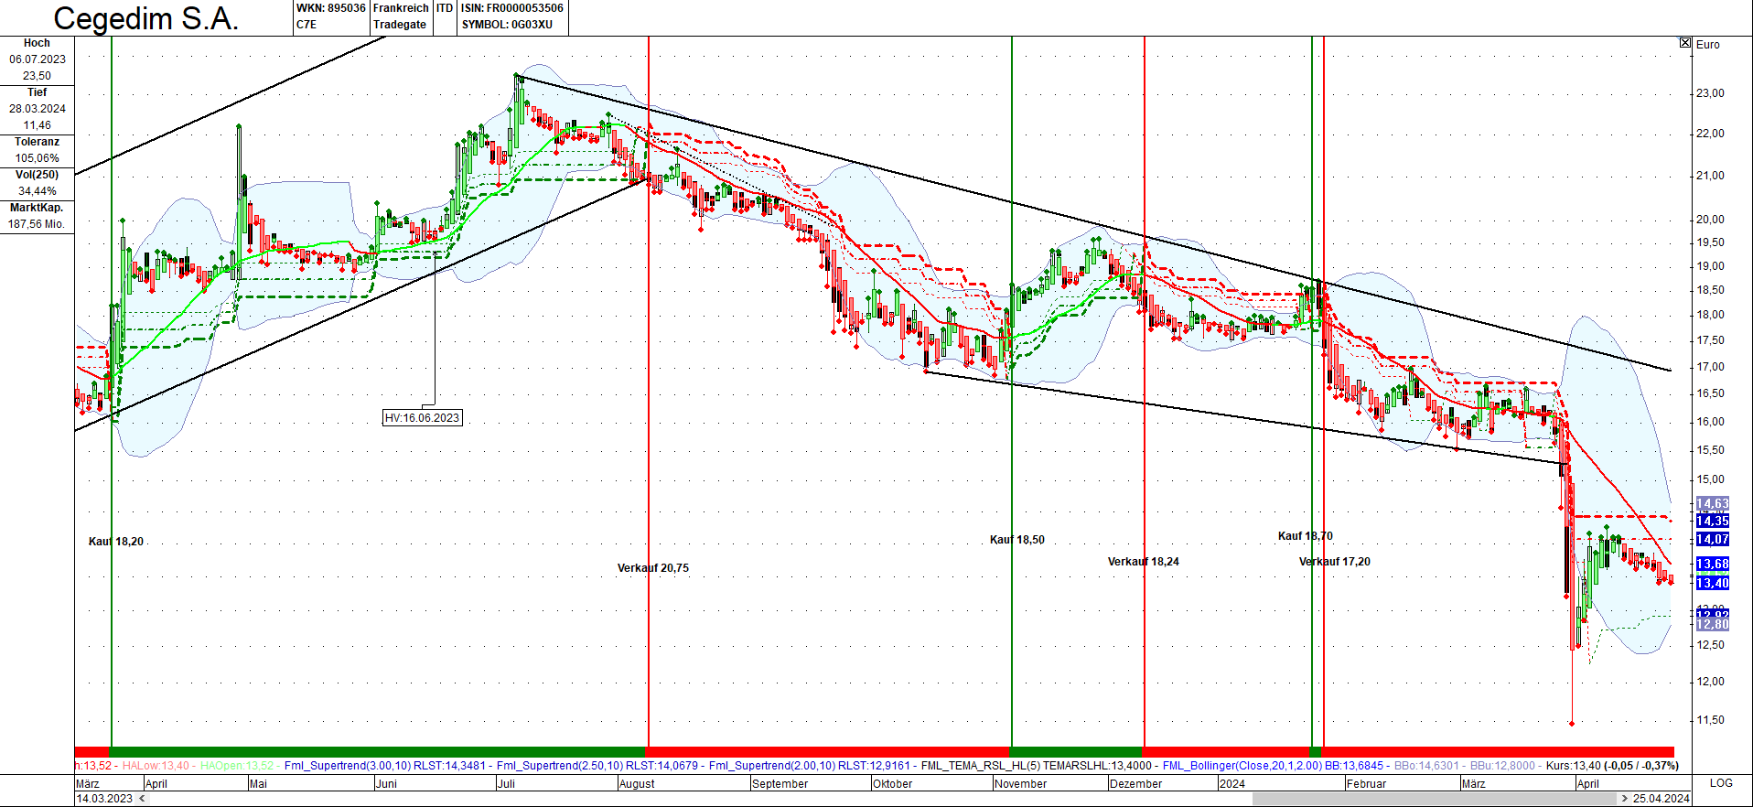The width and height of the screenshot is (1753, 807).
Task: Click the Frankreich country label
Action: (401, 8)
